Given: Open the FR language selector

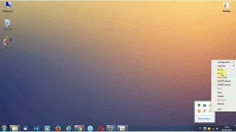Looking at the screenshot, I should click(x=200, y=128).
